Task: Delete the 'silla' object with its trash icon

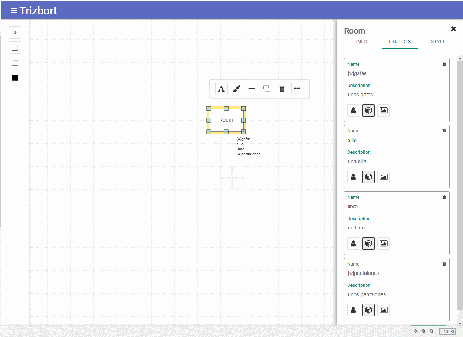Action: (x=444, y=131)
